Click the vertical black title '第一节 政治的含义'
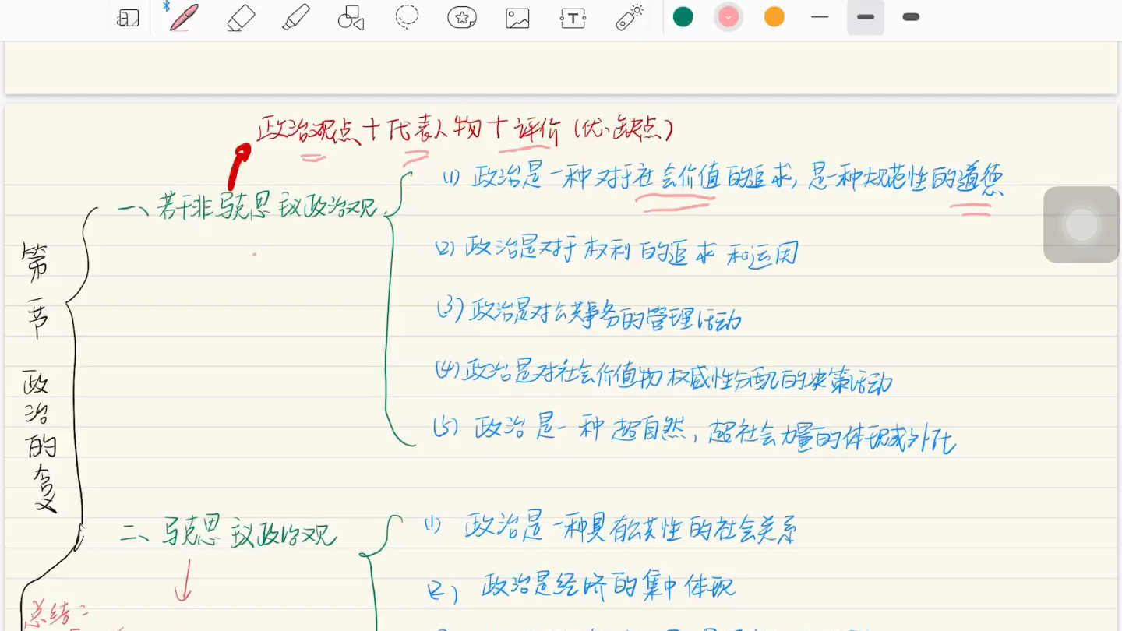The height and width of the screenshot is (631, 1122). (39, 377)
